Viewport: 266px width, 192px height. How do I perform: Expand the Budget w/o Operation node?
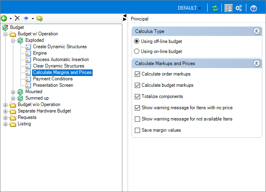[5, 105]
